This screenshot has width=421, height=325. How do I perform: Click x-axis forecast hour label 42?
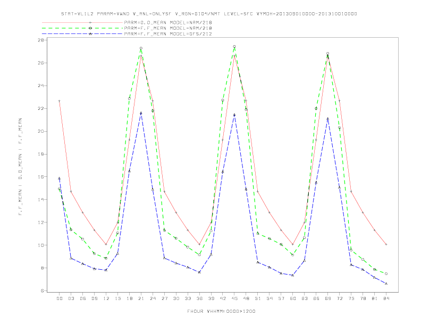pyautogui.click(x=223, y=298)
